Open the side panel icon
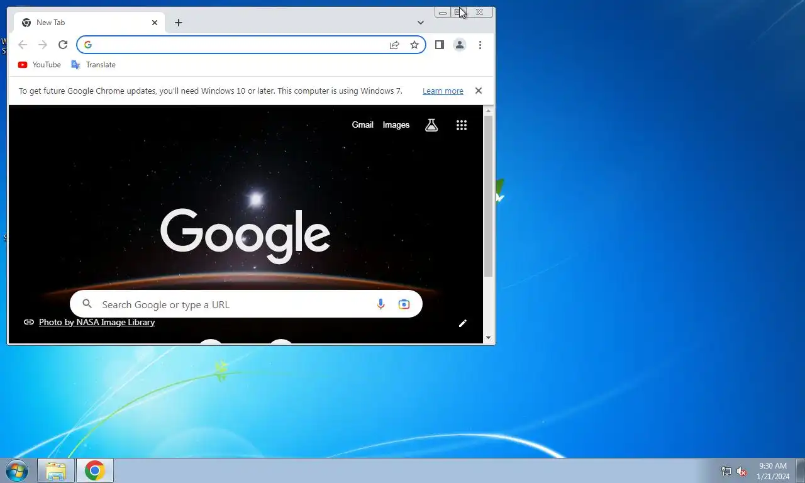805x483 pixels. click(x=440, y=45)
